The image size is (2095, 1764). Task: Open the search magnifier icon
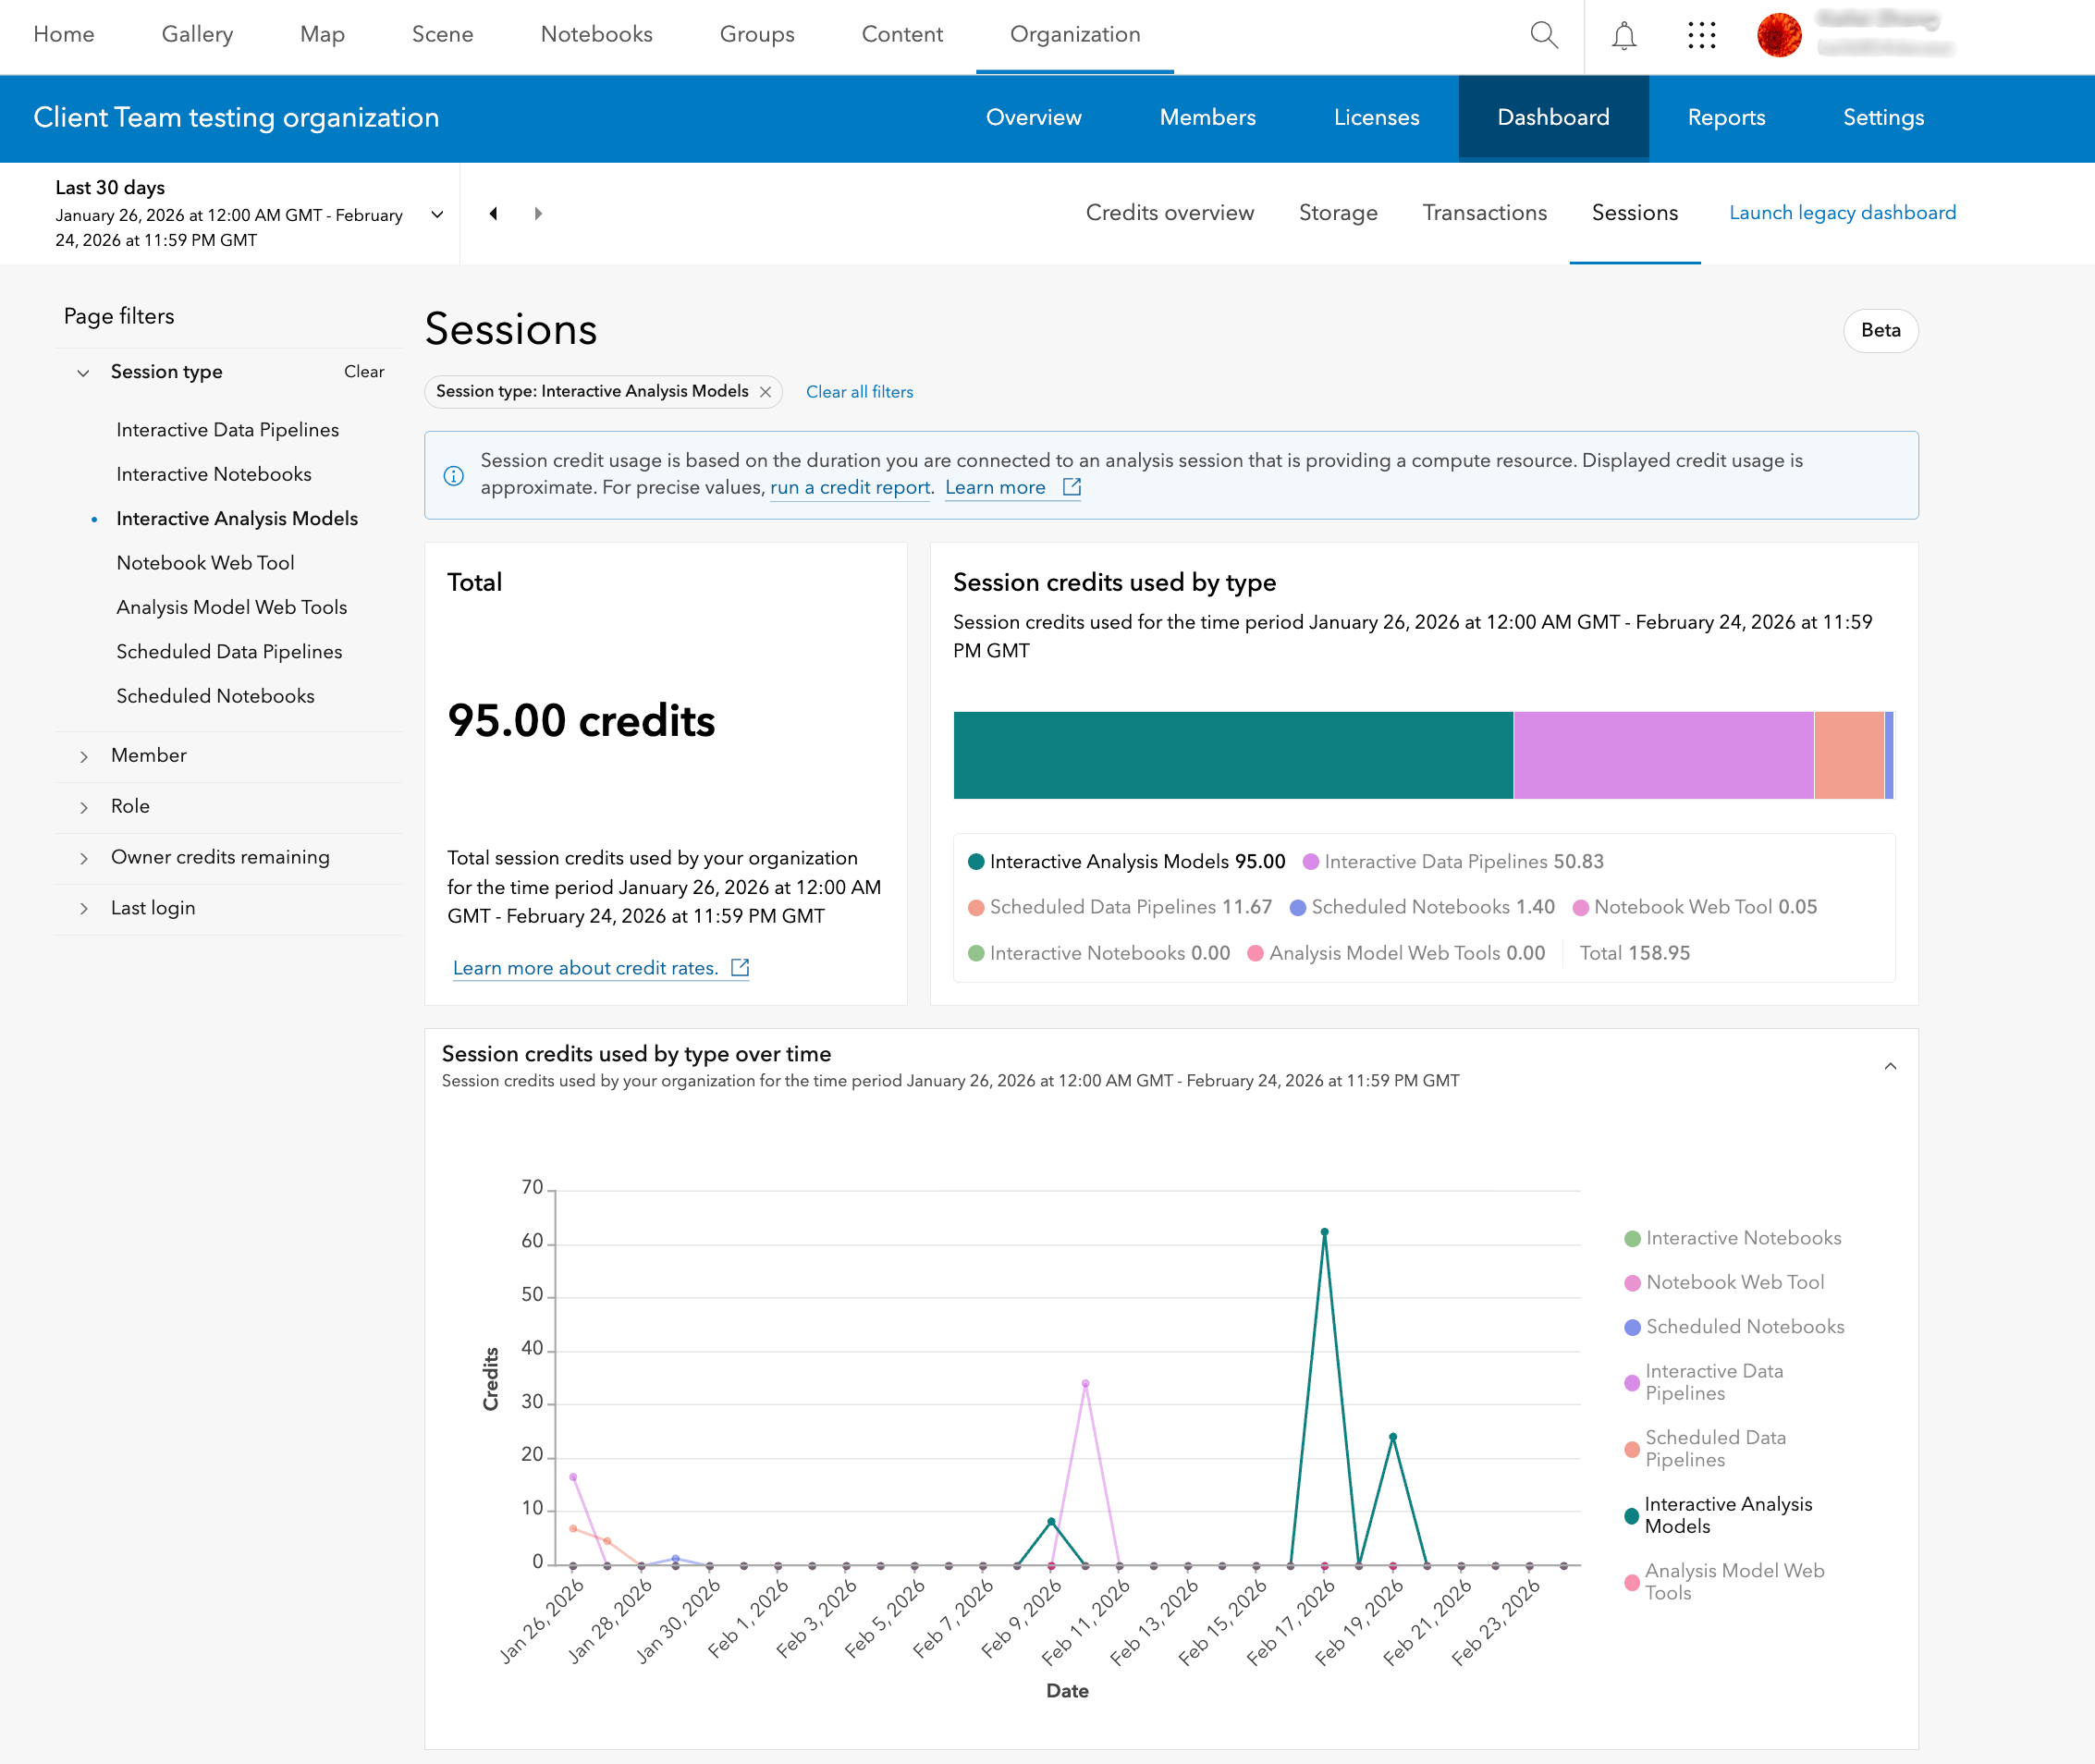pos(1543,35)
